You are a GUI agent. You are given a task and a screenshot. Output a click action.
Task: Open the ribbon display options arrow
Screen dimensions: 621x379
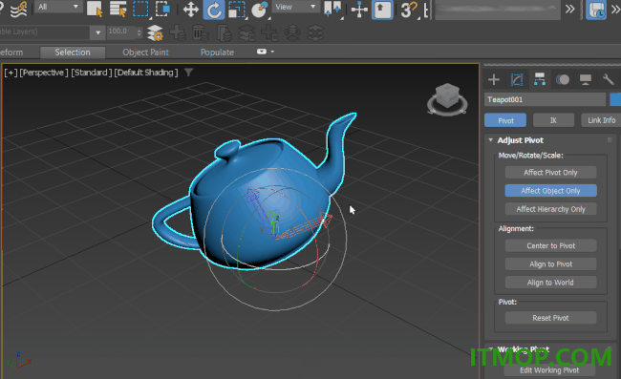272,52
